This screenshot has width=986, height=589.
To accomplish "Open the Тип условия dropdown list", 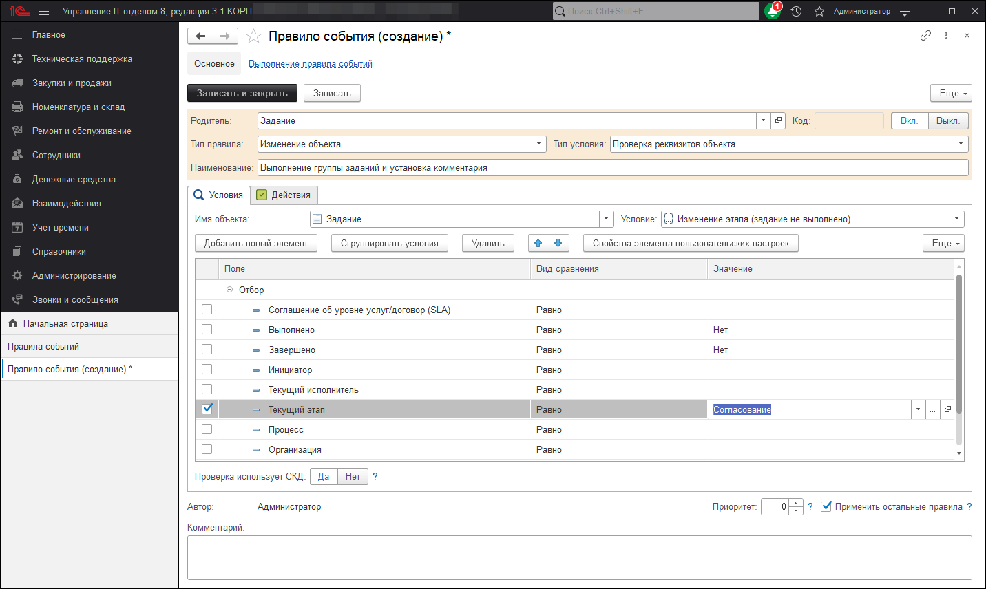I will coord(961,144).
